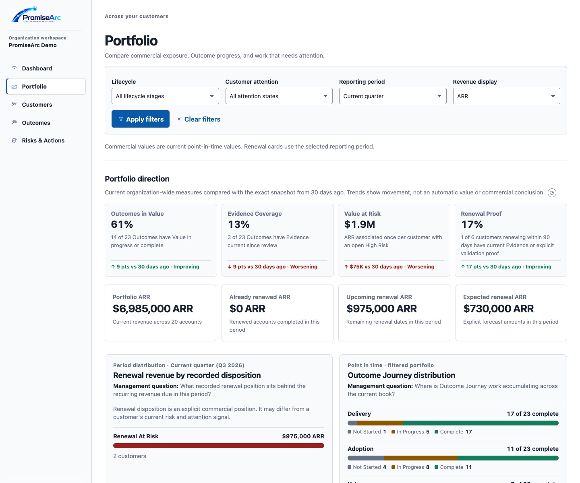
Task: Click the Delivery Not Started legend swatch
Action: [x=350, y=432]
